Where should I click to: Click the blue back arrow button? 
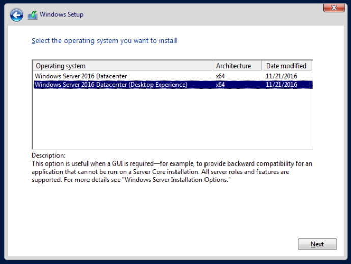coord(16,15)
